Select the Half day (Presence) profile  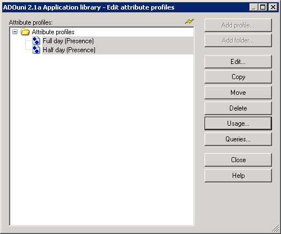pyautogui.click(x=69, y=50)
